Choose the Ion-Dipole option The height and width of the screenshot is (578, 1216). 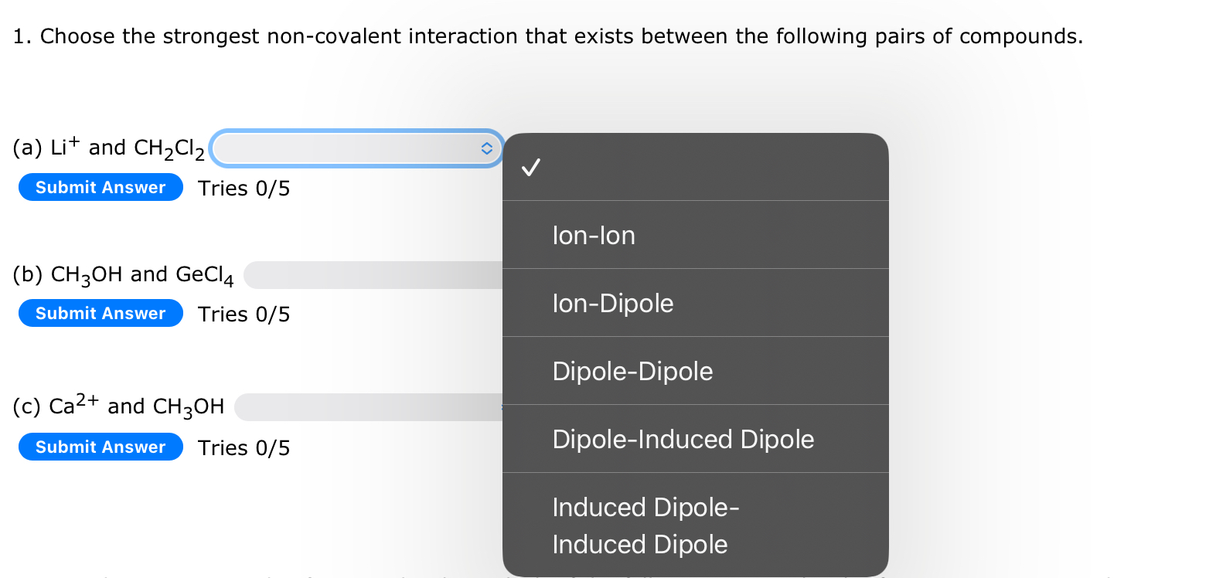pos(612,304)
